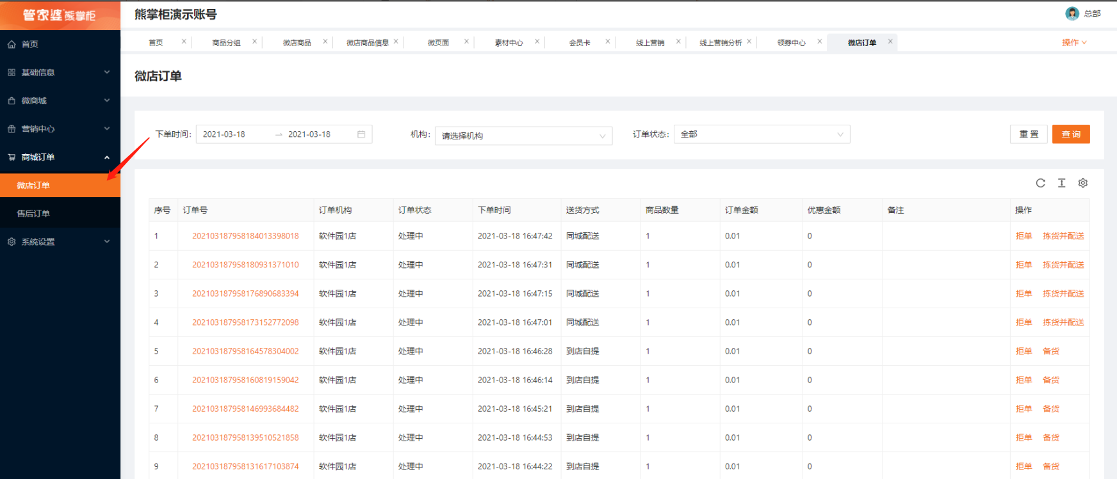Screen dimensions: 1117x479
Task: Close the 首页 tab
Action: [184, 42]
